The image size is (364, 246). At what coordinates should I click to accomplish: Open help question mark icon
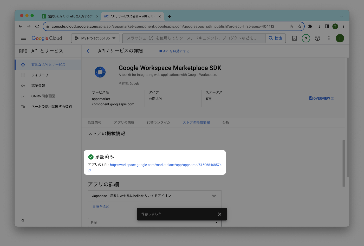coord(317,38)
